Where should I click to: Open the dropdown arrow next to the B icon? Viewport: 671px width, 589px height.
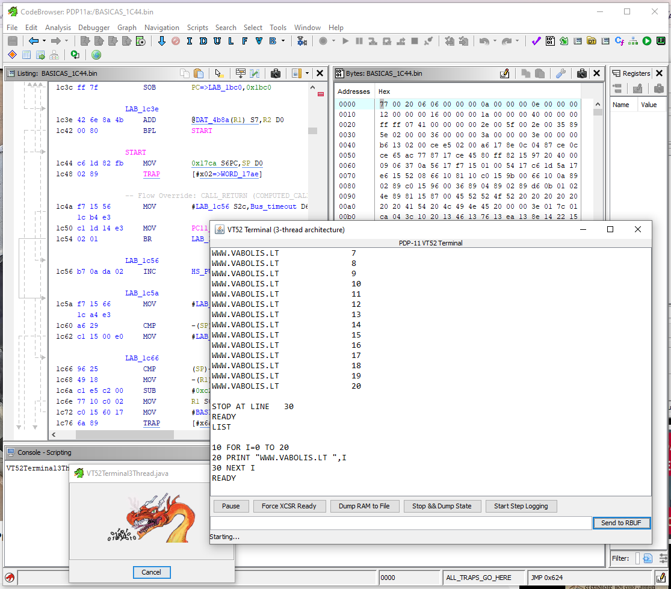[x=283, y=41]
